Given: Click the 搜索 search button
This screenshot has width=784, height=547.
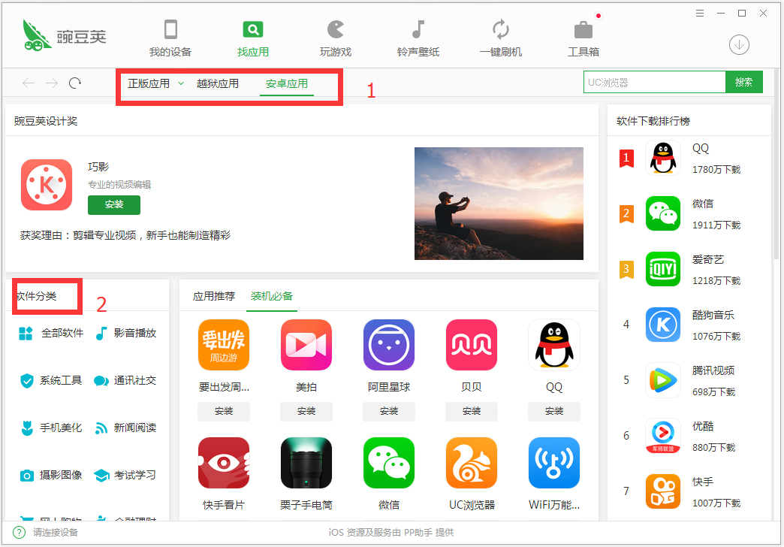Looking at the screenshot, I should tap(744, 82).
